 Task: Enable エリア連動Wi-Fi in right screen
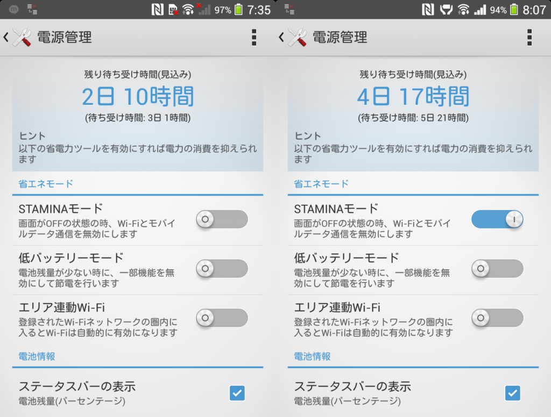(x=498, y=318)
